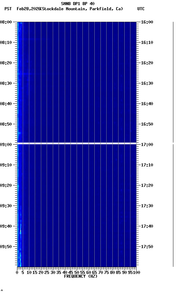Click the 'FREQUENCY (HZ)' axis title
Image resolution: width=188 pixels, height=294 pixels.
tap(81, 277)
